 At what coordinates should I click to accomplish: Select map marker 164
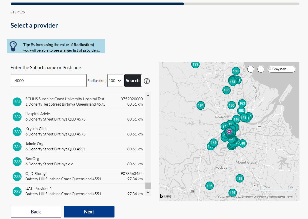pyautogui.click(x=201, y=105)
